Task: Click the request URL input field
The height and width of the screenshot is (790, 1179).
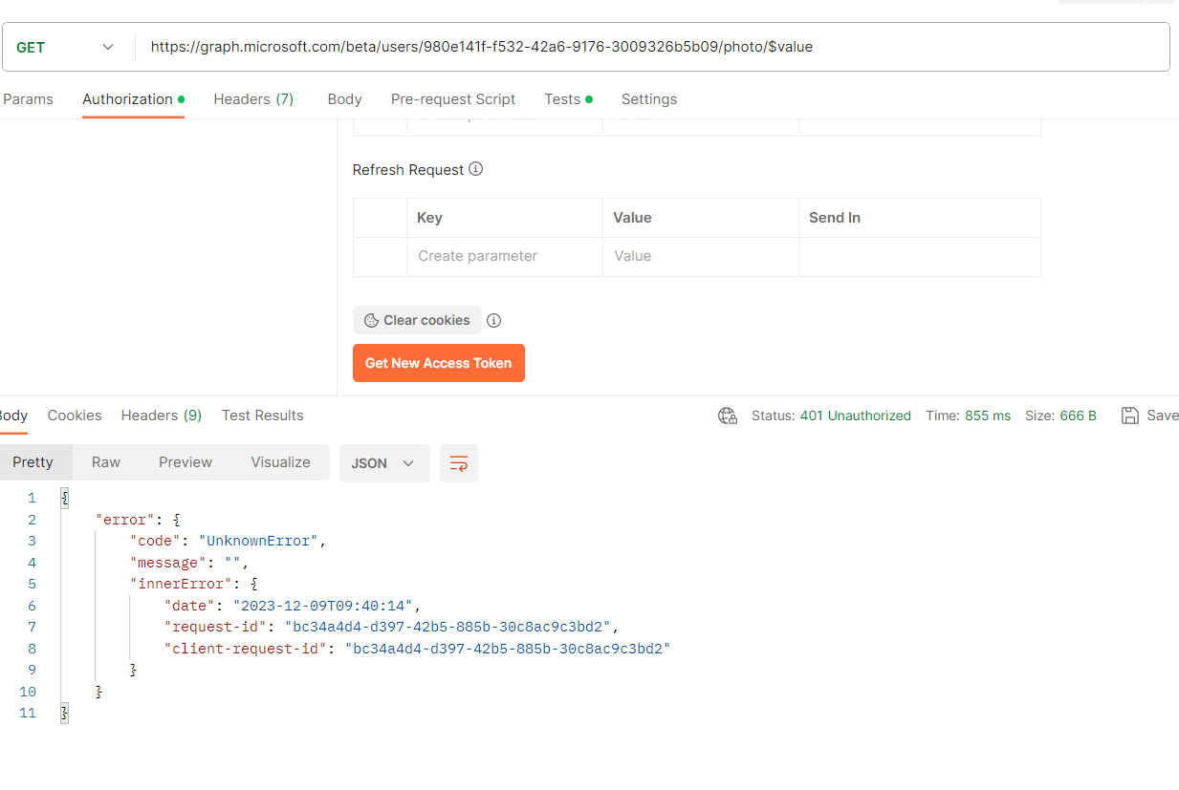Action: tap(574, 46)
